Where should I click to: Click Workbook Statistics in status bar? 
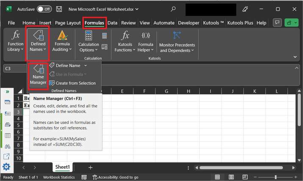(59, 177)
